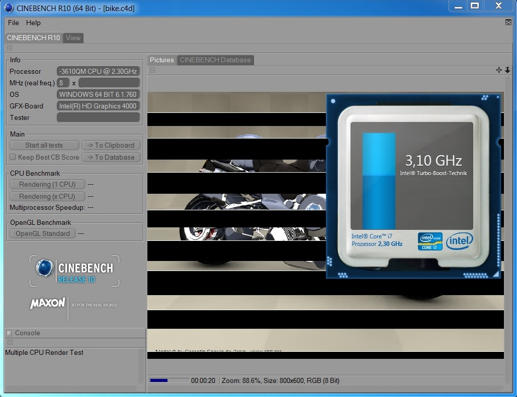
Task: Click the grip handle under Pictures tab
Action: coord(153,70)
